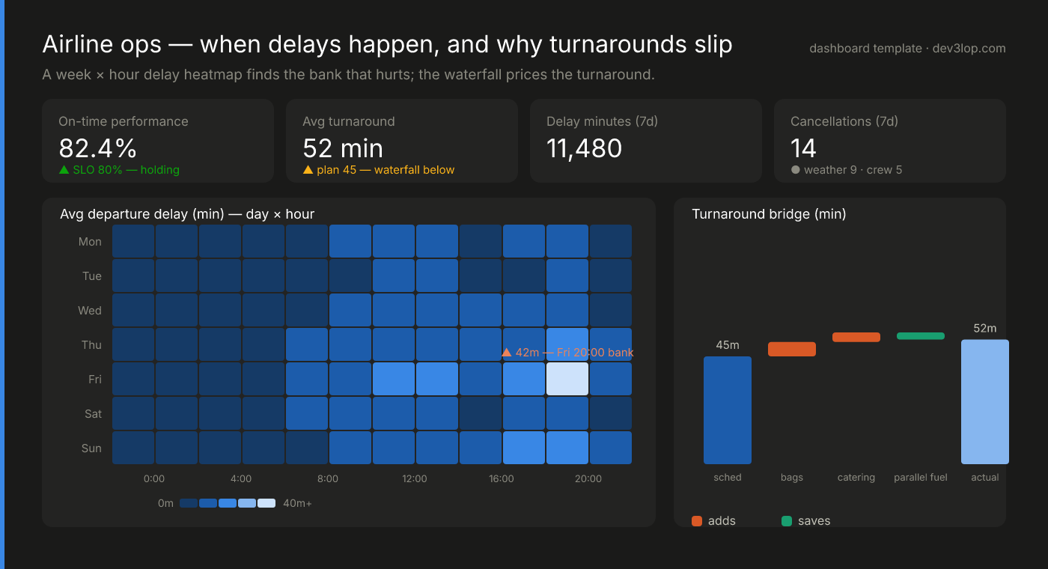The width and height of the screenshot is (1048, 569).
Task: Select the dark blue sched bar
Action: (x=728, y=410)
